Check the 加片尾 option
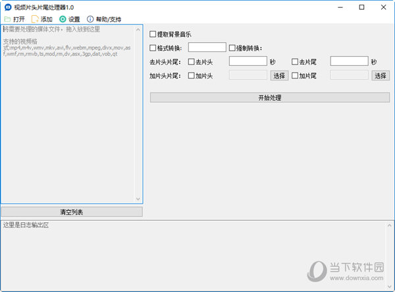The width and height of the screenshot is (395, 292). coord(294,76)
